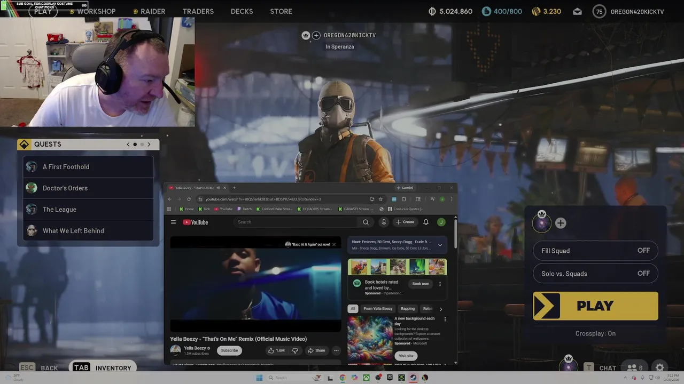The image size is (684, 384).
Task: Open Xbox app from the taskbar
Action: (x=366, y=378)
